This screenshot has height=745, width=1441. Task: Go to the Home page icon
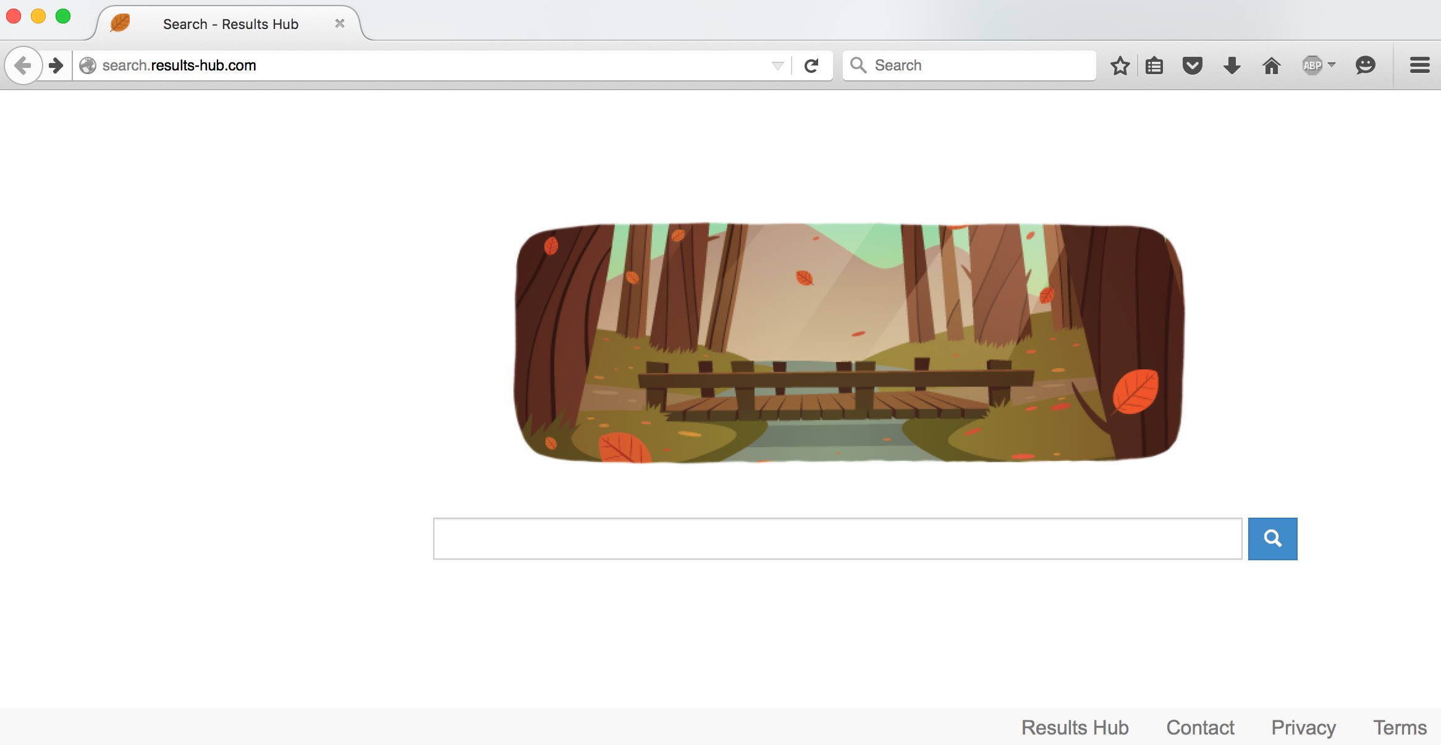pyautogui.click(x=1271, y=65)
